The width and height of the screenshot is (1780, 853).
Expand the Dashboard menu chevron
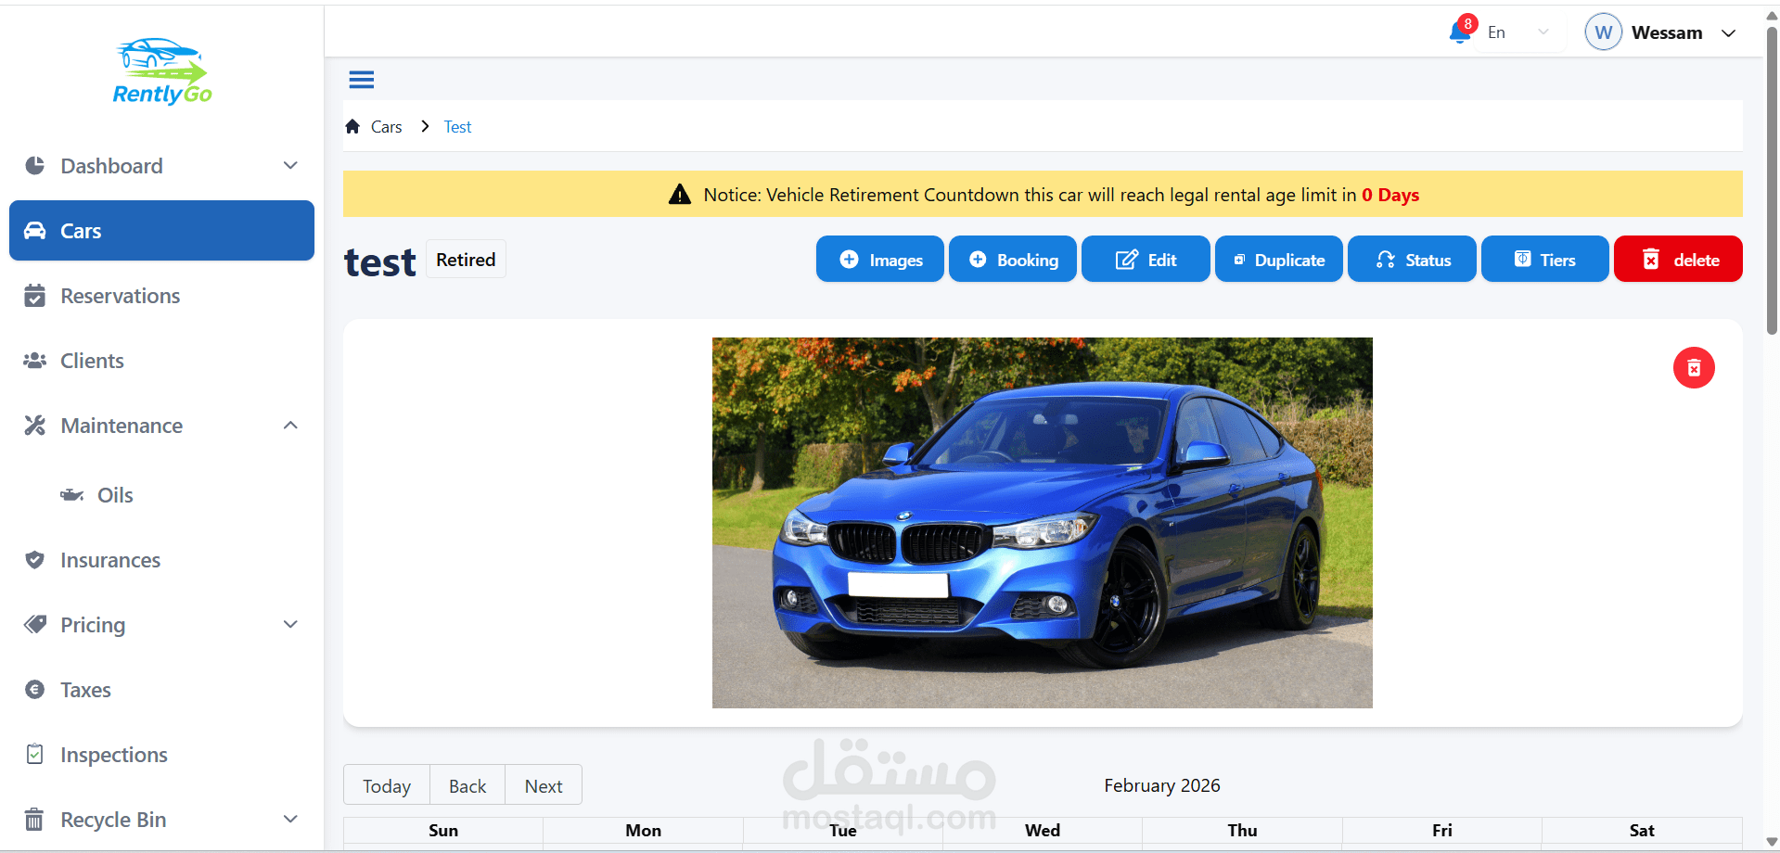pyautogui.click(x=290, y=166)
